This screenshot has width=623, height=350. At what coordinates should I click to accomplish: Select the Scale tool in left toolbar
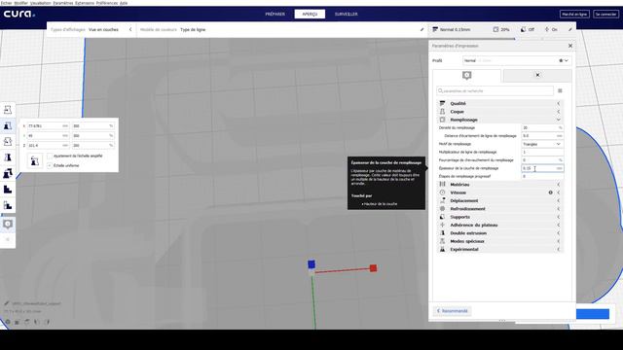tap(8, 125)
